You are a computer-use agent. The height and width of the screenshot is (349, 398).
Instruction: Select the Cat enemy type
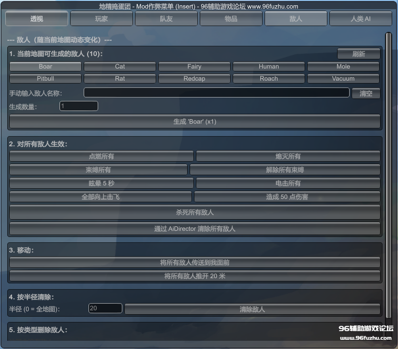pyautogui.click(x=120, y=67)
